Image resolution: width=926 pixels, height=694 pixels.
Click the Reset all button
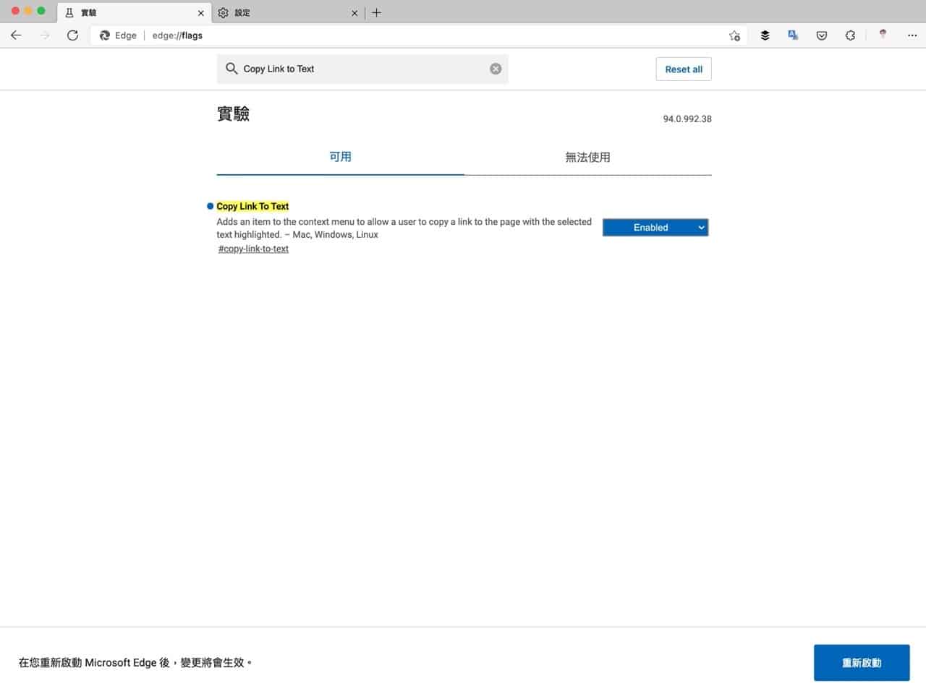(684, 69)
